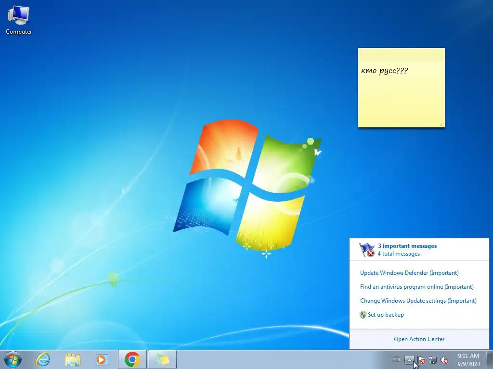Launch Internet Explorer from the taskbar
The image size is (493, 369).
(x=43, y=359)
